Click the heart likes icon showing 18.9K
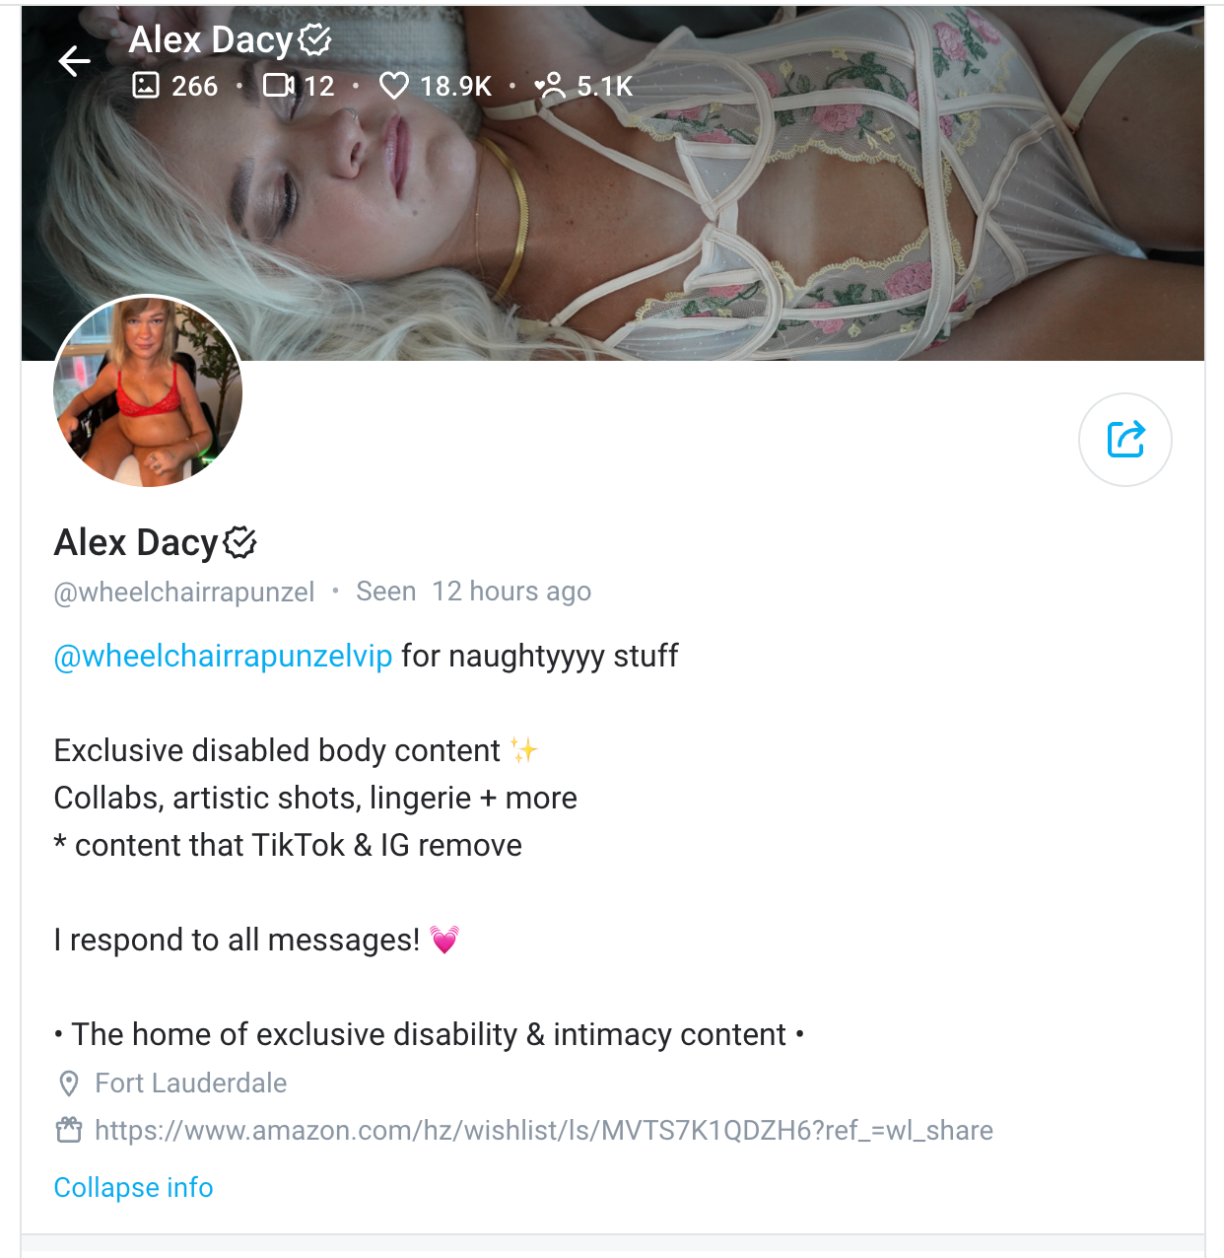The height and width of the screenshot is (1258, 1224). click(394, 86)
